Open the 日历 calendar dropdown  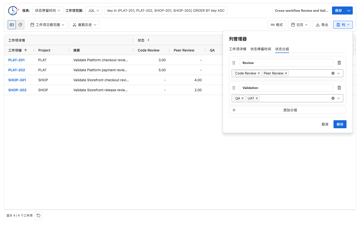[299, 25]
